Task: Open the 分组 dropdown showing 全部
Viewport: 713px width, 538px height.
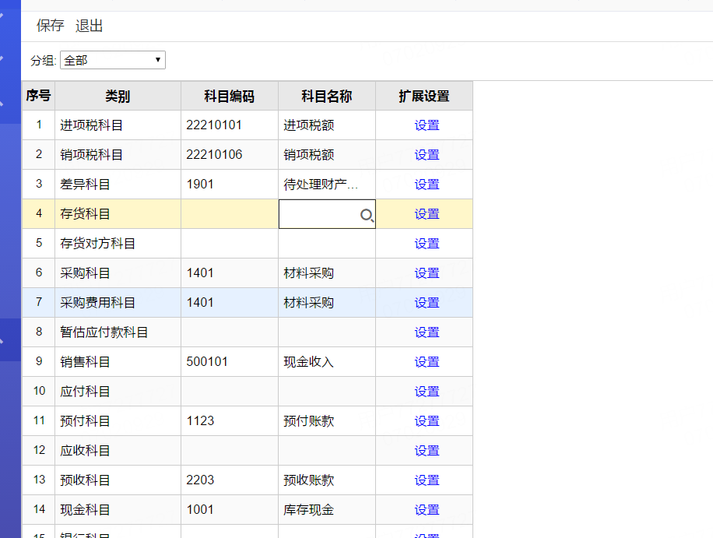Action: [x=113, y=60]
